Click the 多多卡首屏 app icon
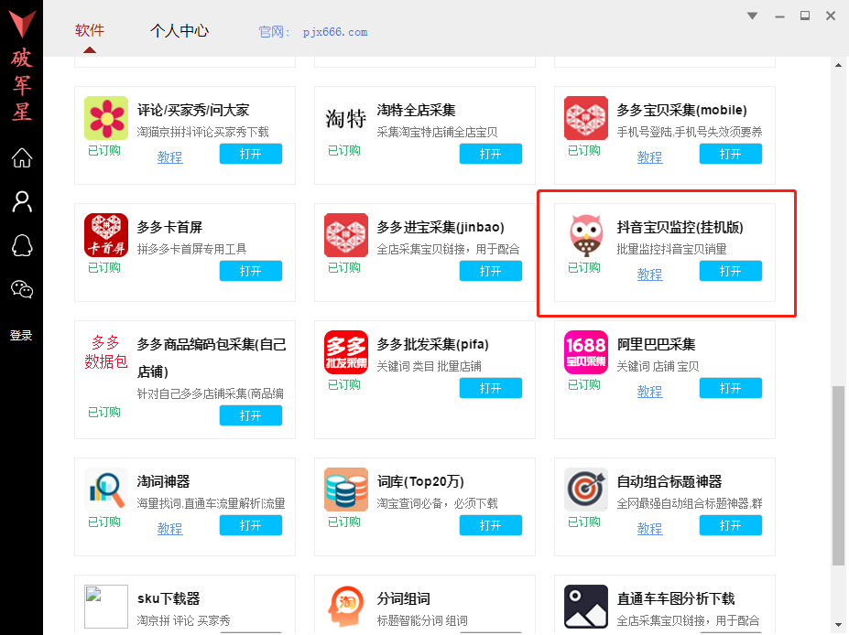 pyautogui.click(x=106, y=235)
